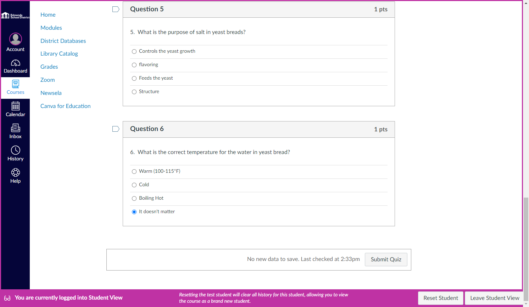
Task: Open Modules in course menu
Action: [51, 28]
